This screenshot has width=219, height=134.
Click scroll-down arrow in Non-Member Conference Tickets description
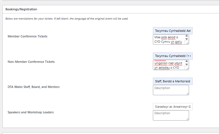[x=187, y=64]
